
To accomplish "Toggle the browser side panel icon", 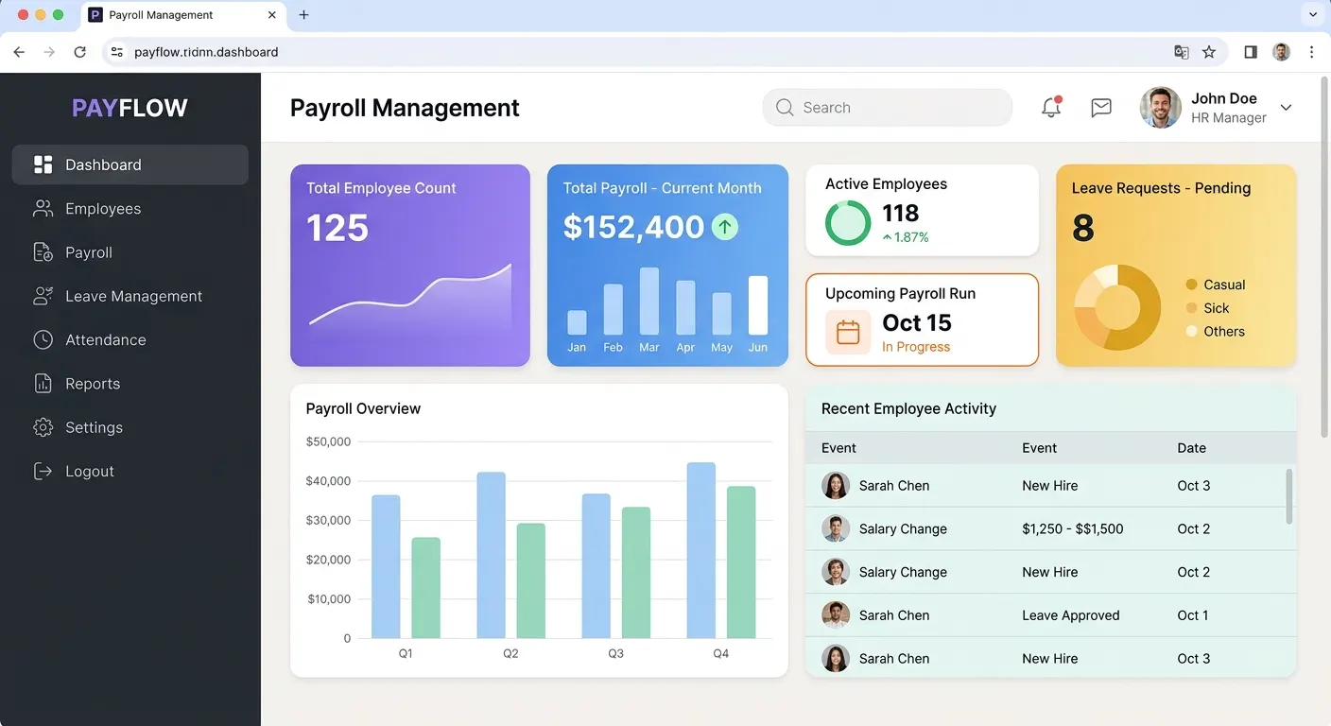I will (1251, 52).
